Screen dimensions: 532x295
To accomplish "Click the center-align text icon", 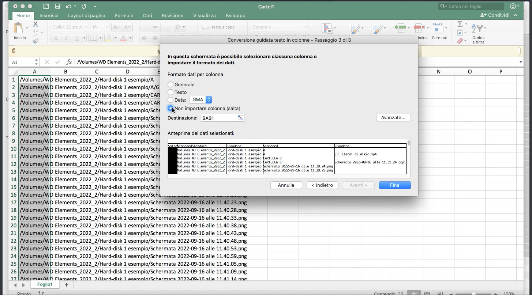I will click(155, 38).
